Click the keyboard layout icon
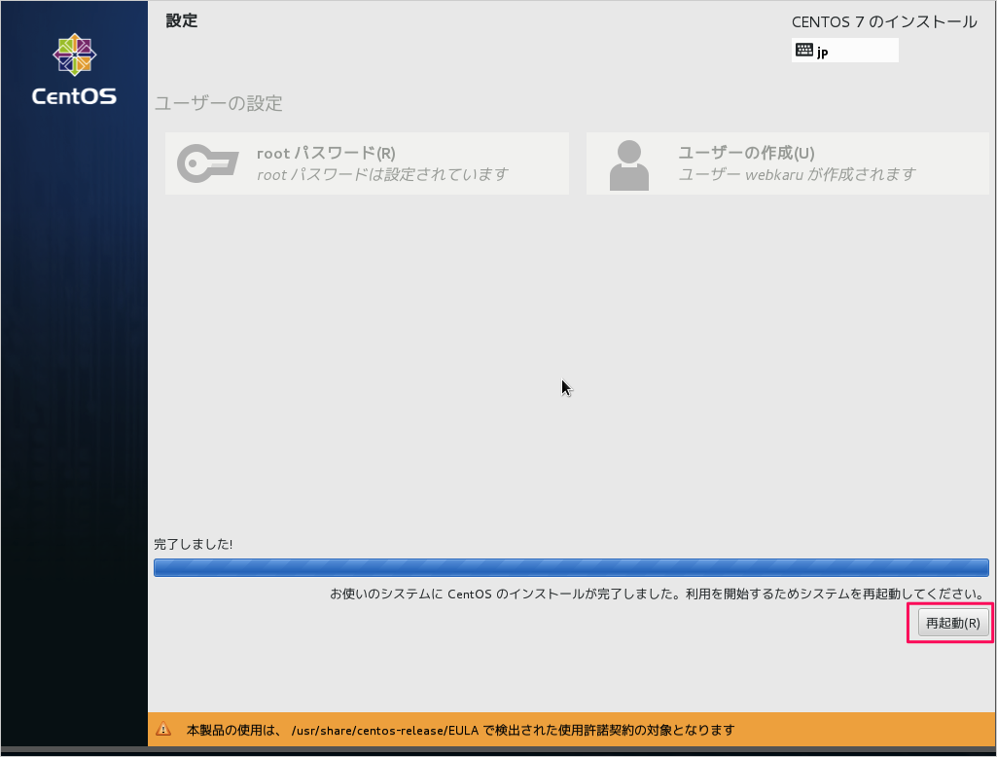Image resolution: width=997 pixels, height=757 pixels. click(803, 50)
